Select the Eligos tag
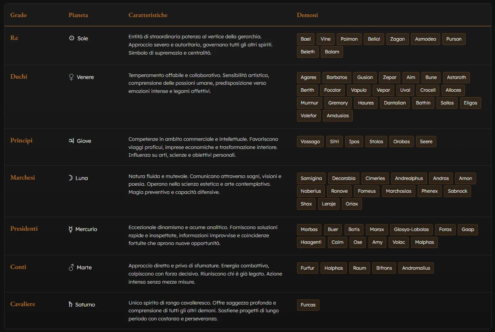495x332 pixels. (x=471, y=103)
